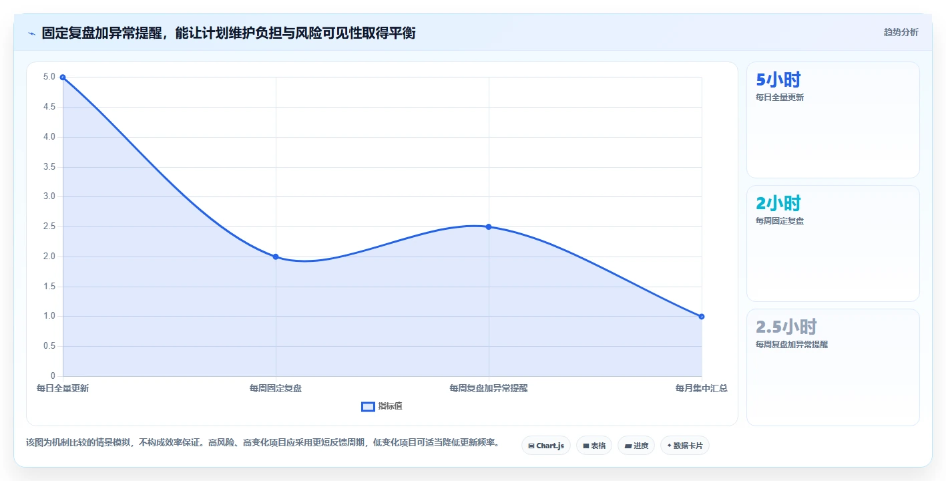Select the 表格 tag chip

[594, 446]
